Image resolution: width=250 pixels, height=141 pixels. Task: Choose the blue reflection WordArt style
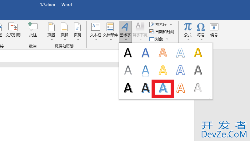pyautogui.click(x=145, y=71)
